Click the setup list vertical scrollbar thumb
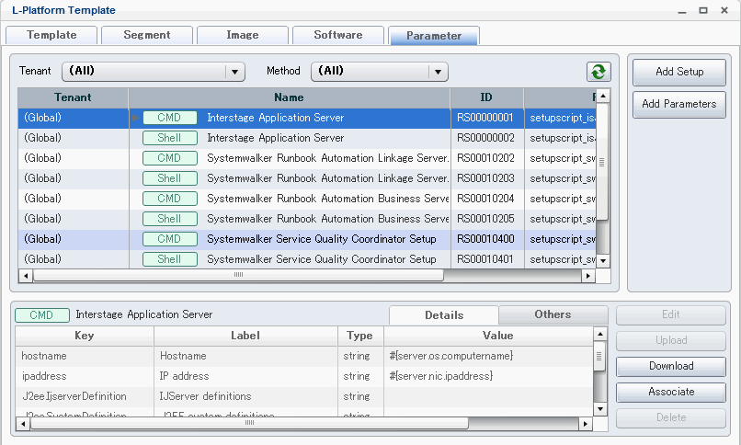The image size is (741, 445). tap(602, 162)
